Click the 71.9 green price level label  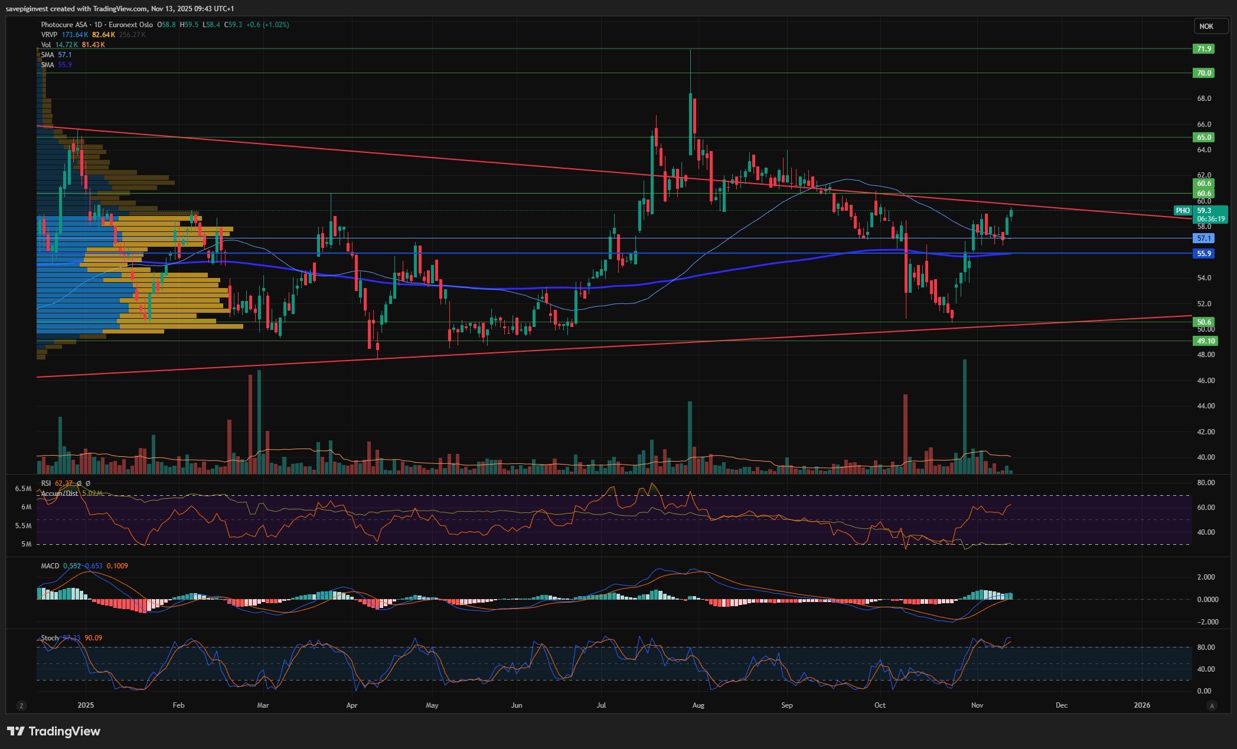pos(1203,49)
